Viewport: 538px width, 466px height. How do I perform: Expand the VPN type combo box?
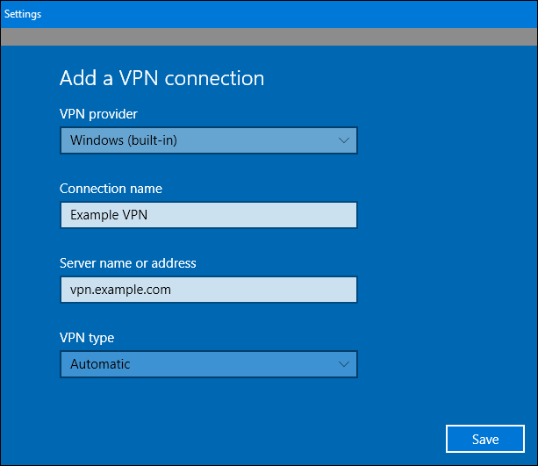(208, 364)
